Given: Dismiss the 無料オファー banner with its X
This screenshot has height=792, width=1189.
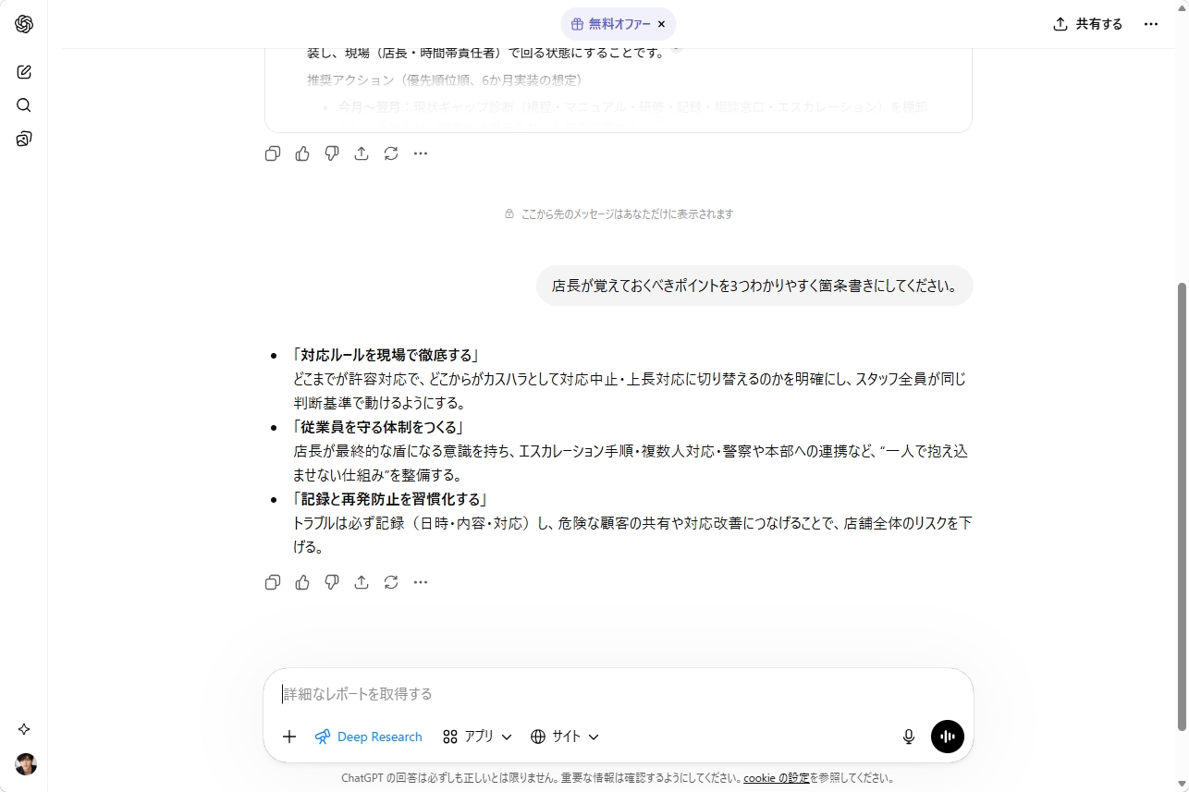Looking at the screenshot, I should click(x=661, y=24).
